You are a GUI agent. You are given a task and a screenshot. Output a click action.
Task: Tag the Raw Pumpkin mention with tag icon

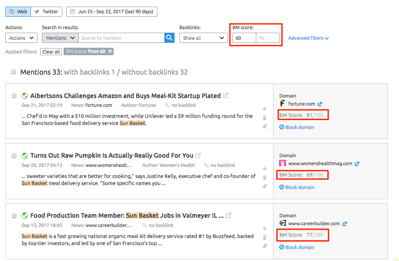[265, 186]
